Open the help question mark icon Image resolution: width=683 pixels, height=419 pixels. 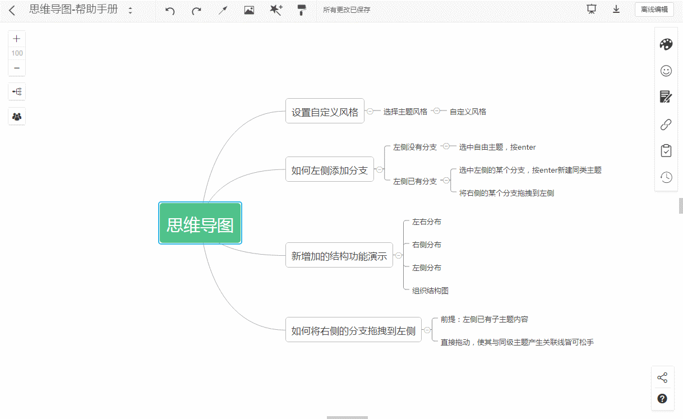(662, 398)
